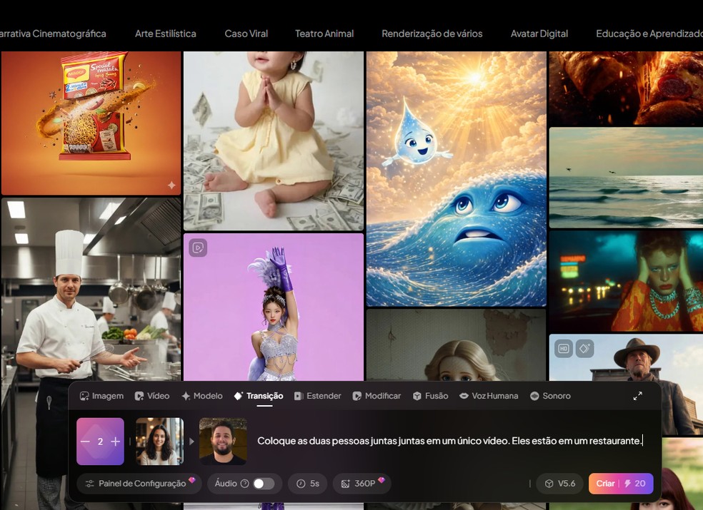Open the Arte Estilística category
This screenshot has width=703, height=510.
(x=166, y=34)
